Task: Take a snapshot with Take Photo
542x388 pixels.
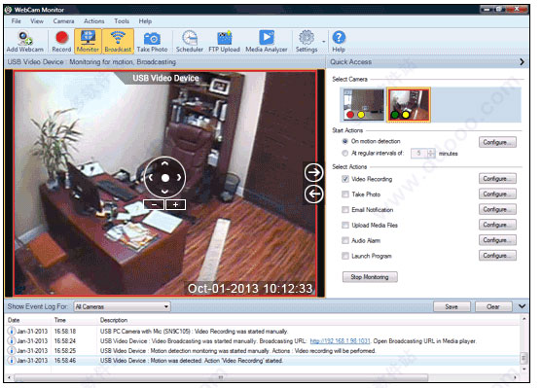Action: (152, 42)
